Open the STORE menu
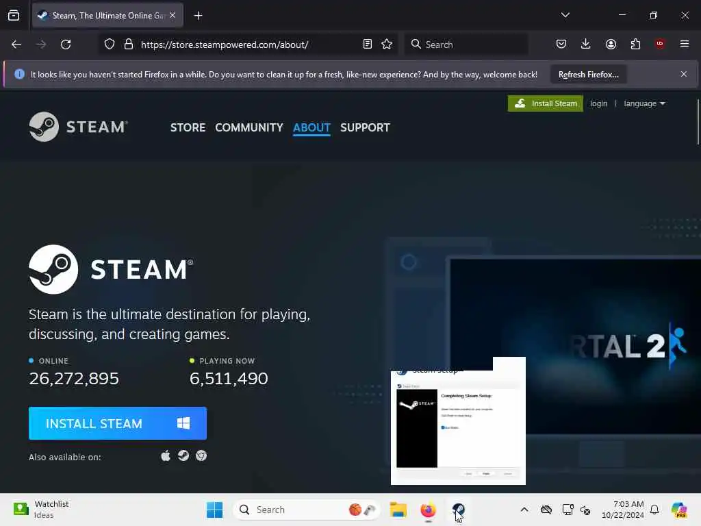 tap(188, 127)
